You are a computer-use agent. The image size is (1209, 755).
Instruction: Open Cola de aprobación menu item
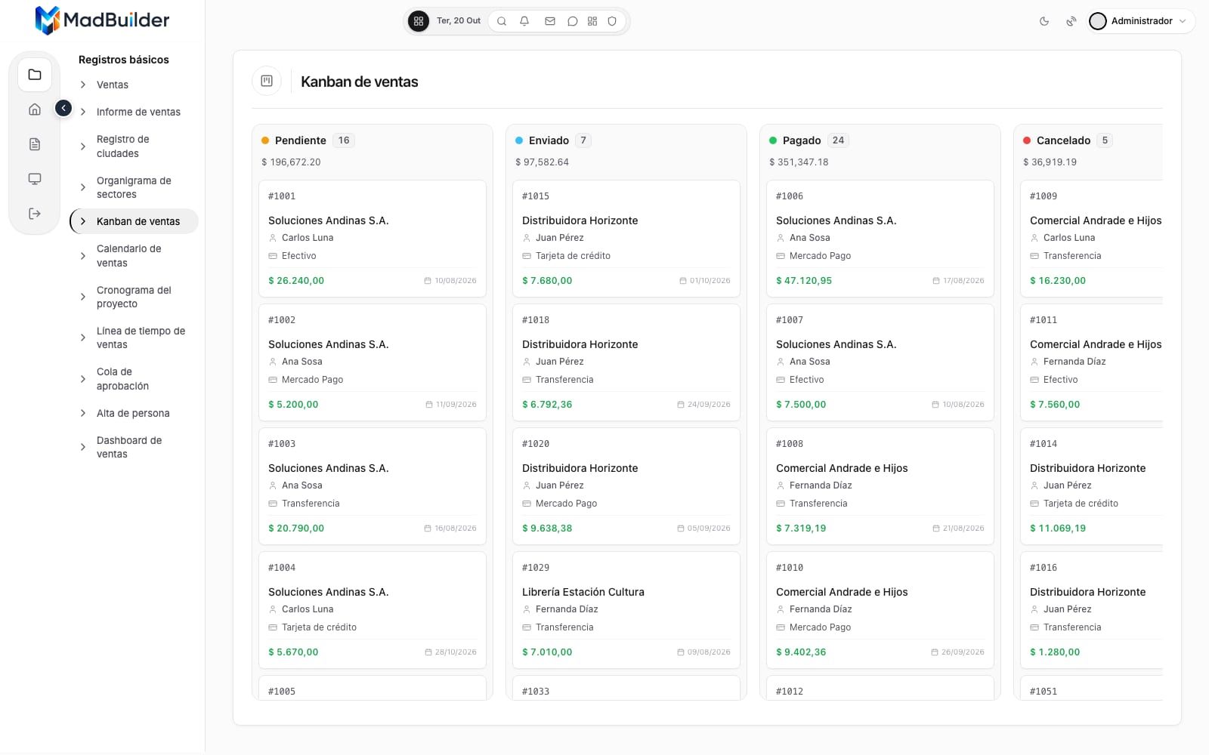coord(135,379)
